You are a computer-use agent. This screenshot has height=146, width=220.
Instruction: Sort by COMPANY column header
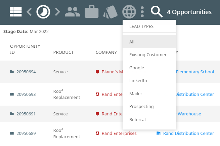106,52
